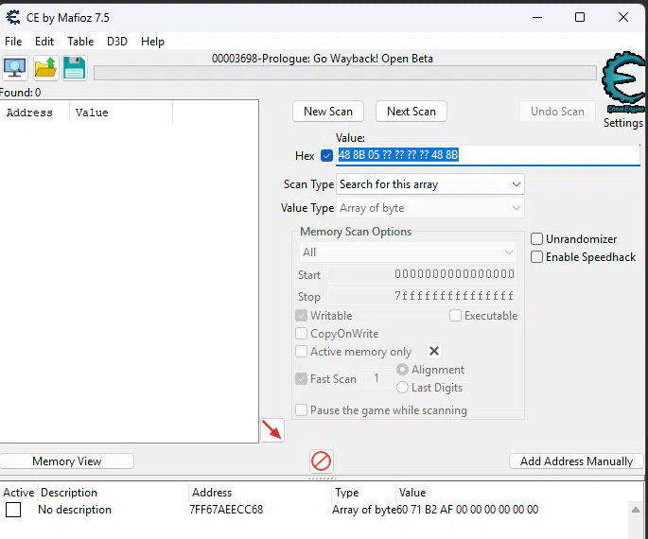Click the red no-entry clear list icon
648x539 pixels.
point(322,461)
